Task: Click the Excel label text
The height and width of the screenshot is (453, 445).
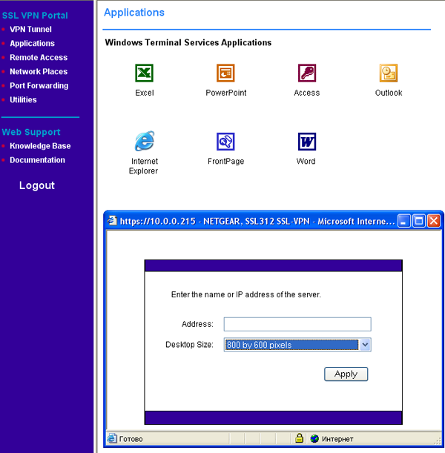Action: [x=145, y=93]
